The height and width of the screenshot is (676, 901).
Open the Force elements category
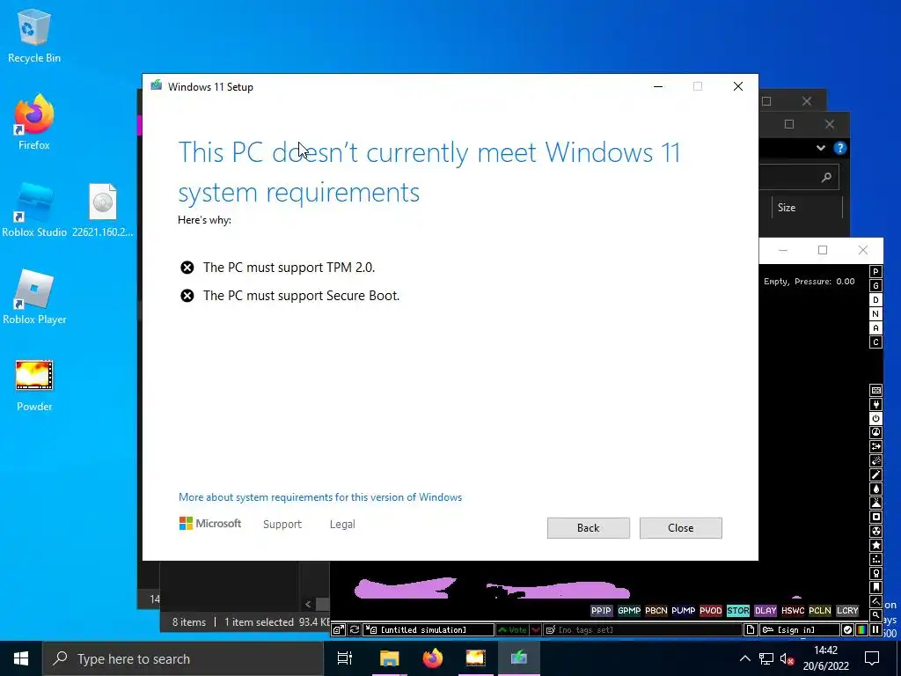(x=875, y=446)
